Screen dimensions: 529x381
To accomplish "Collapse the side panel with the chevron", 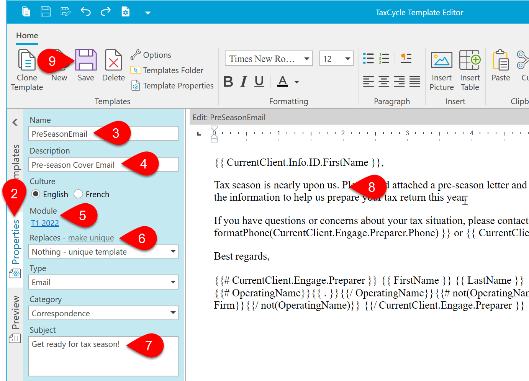I will [x=15, y=123].
